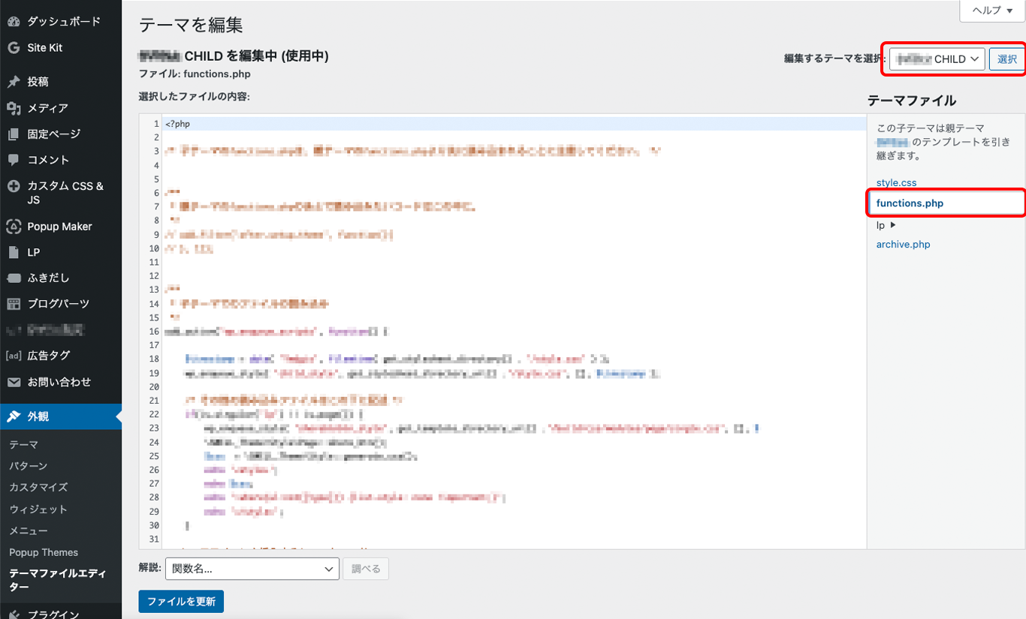
Task: Open the 関数名 lookup dropdown
Action: click(x=252, y=569)
